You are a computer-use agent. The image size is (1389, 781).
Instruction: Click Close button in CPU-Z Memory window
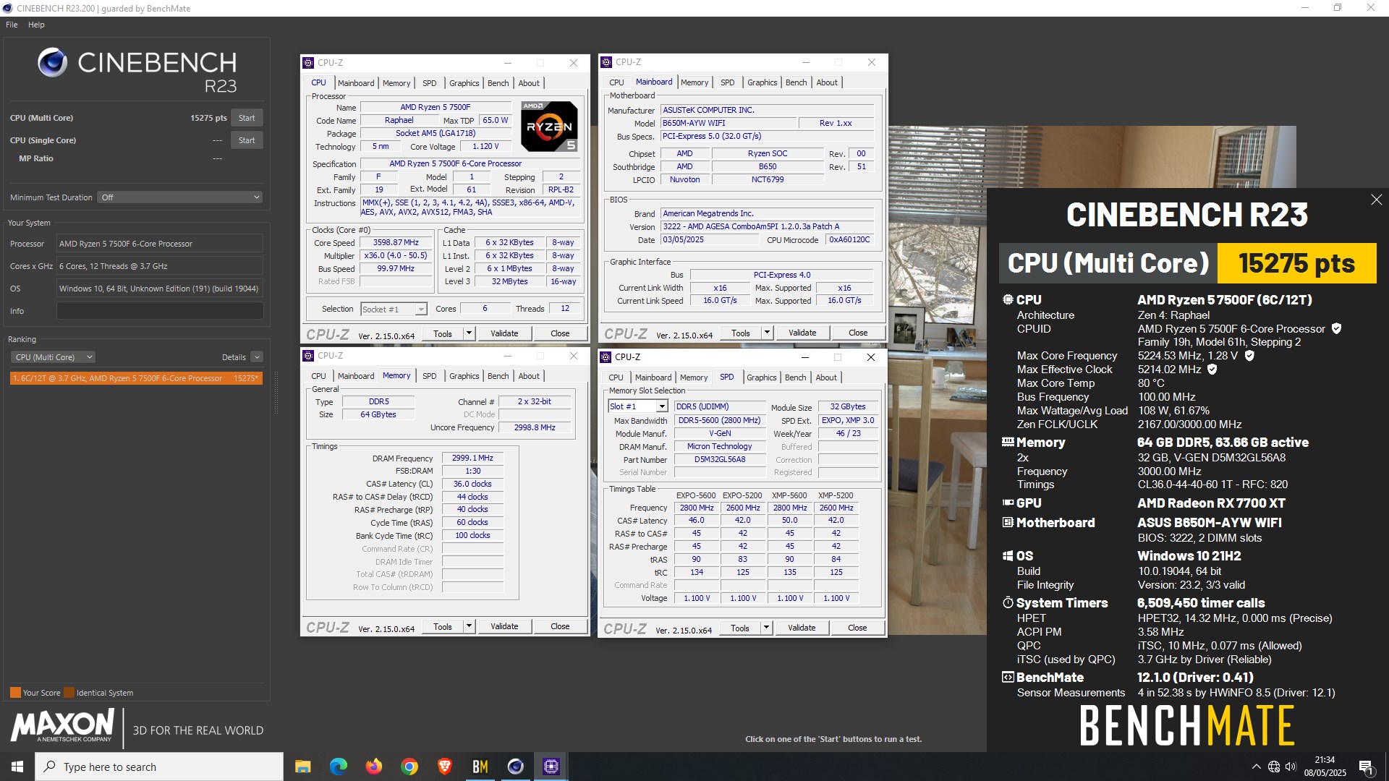pos(560,626)
